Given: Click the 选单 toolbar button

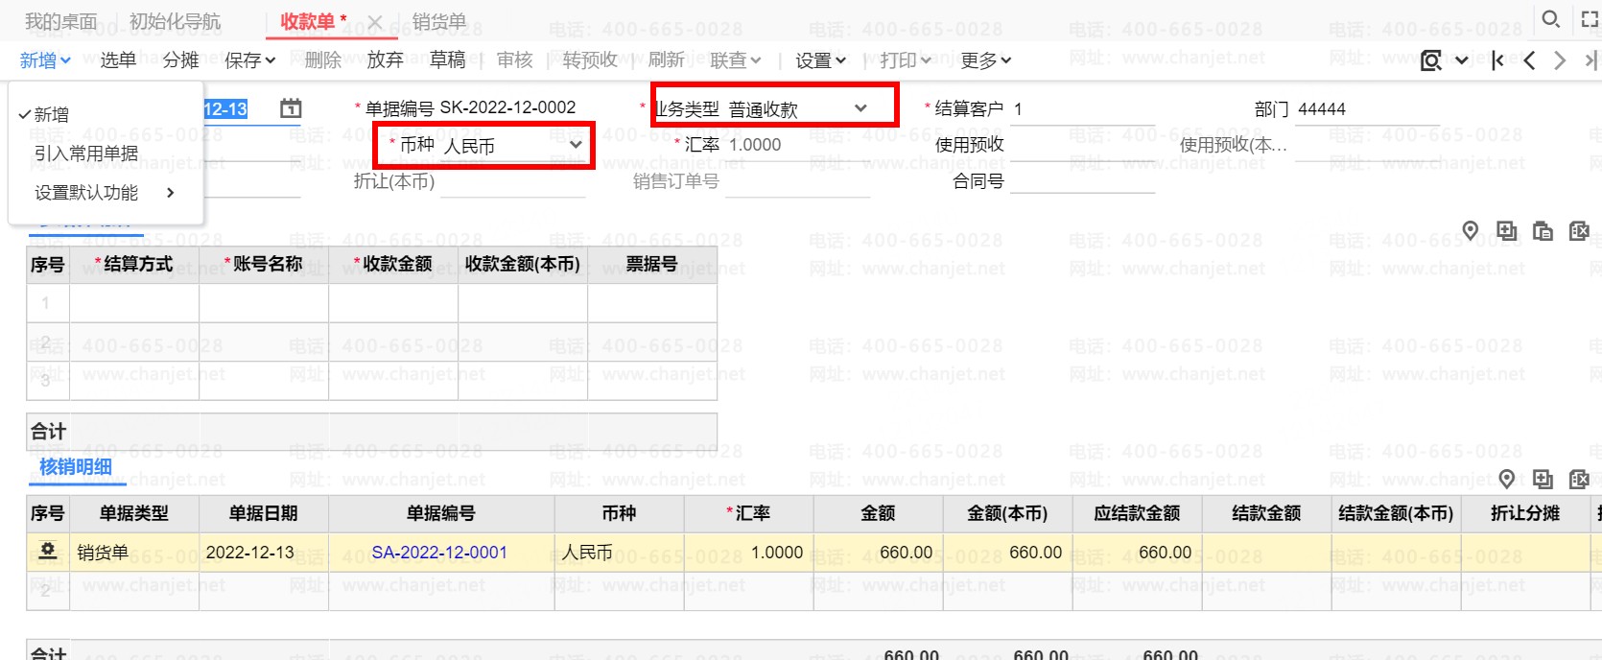Looking at the screenshot, I should click(118, 60).
